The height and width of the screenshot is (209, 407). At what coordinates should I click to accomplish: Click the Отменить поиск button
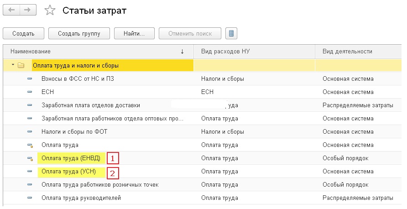click(x=190, y=33)
